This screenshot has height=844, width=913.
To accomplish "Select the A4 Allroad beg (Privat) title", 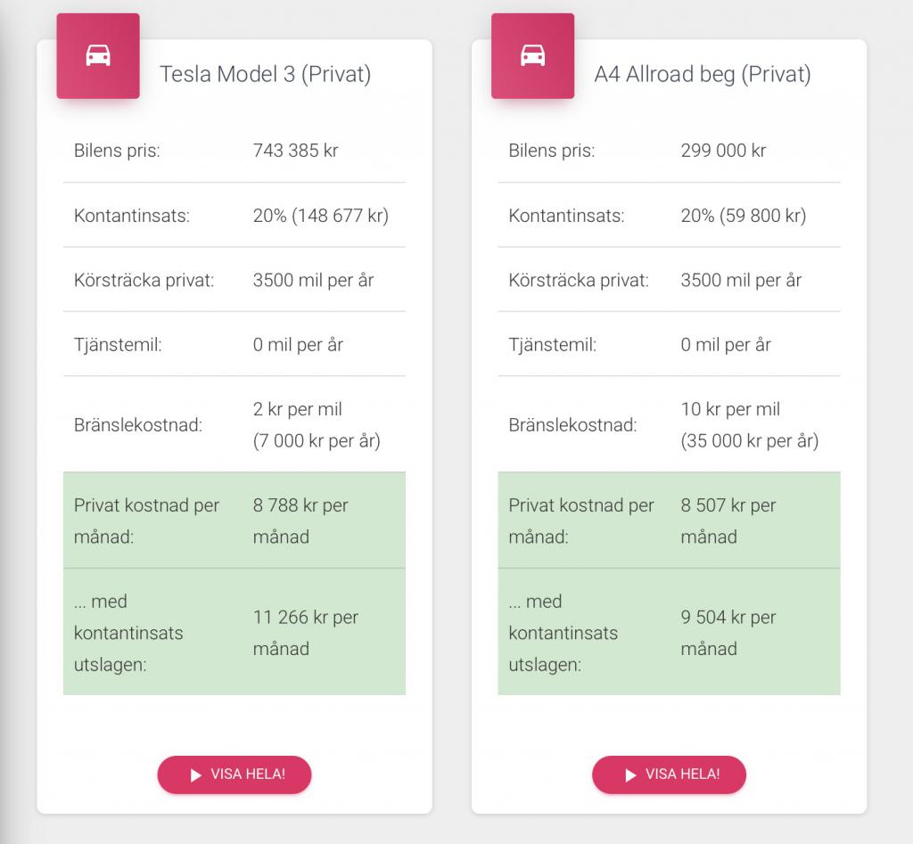I will (x=703, y=75).
